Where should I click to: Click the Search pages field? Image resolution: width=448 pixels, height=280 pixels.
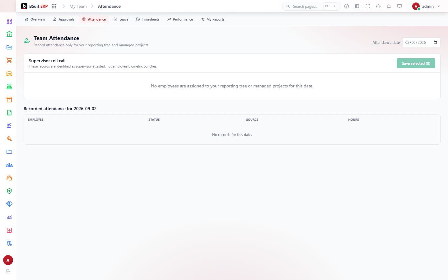311,6
